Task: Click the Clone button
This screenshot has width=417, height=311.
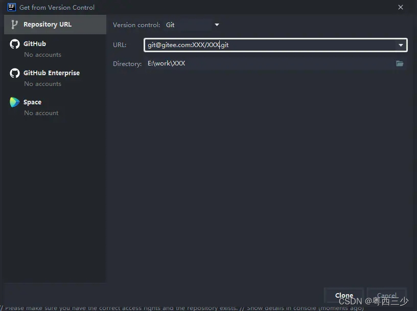Action: click(344, 295)
